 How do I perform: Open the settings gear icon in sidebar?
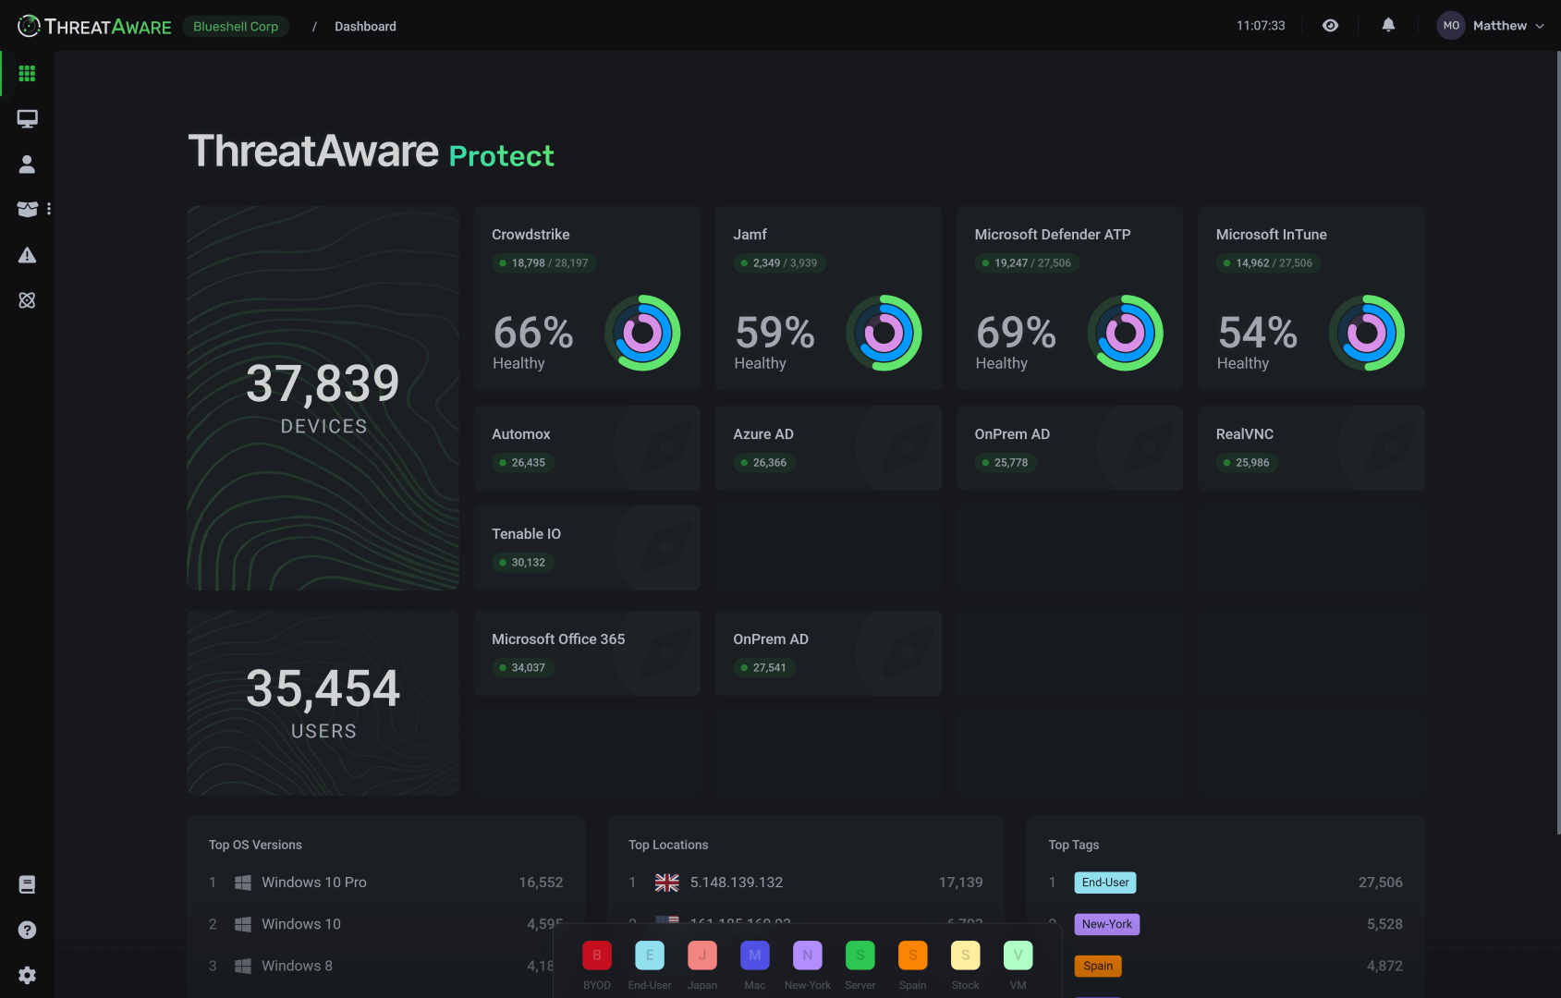(27, 975)
